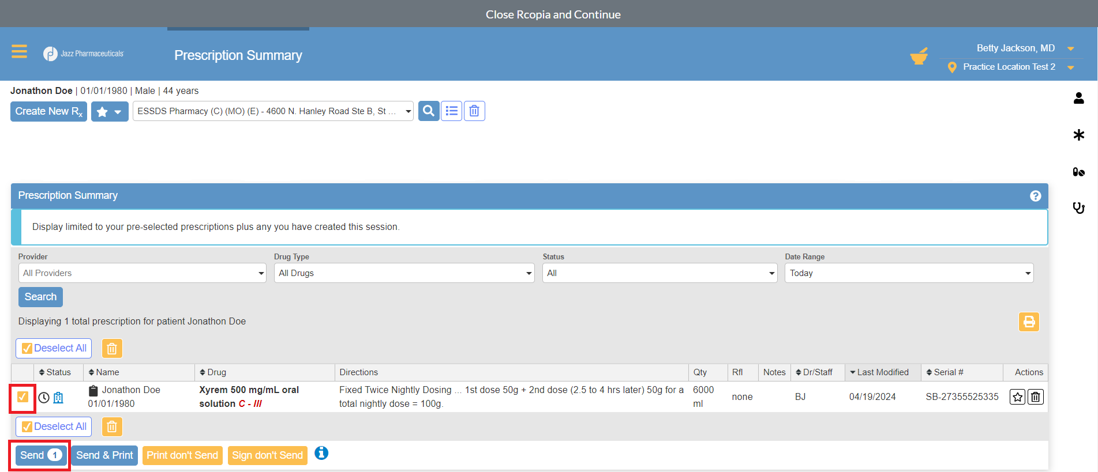
Task: Click the pharmacy search magnifier button
Action: [429, 111]
